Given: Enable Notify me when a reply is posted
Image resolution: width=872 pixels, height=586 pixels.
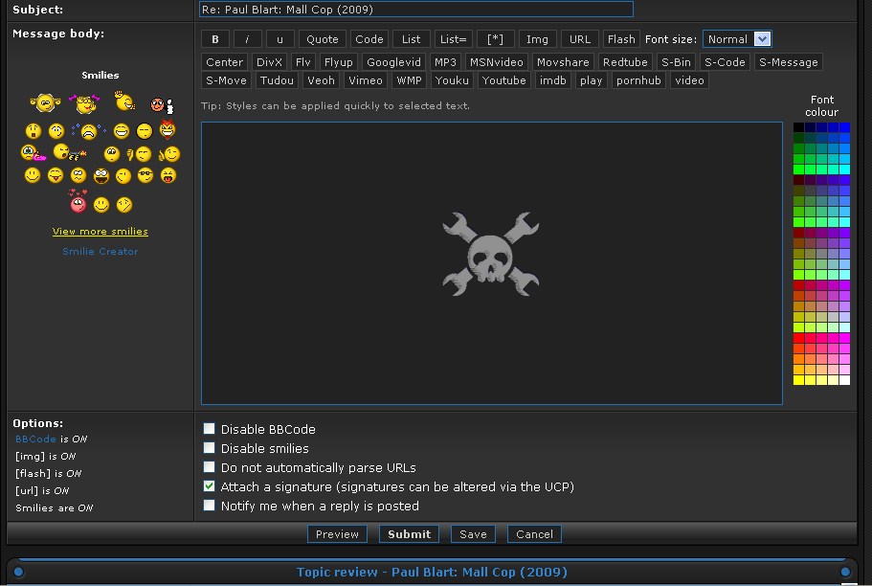Looking at the screenshot, I should (x=210, y=506).
